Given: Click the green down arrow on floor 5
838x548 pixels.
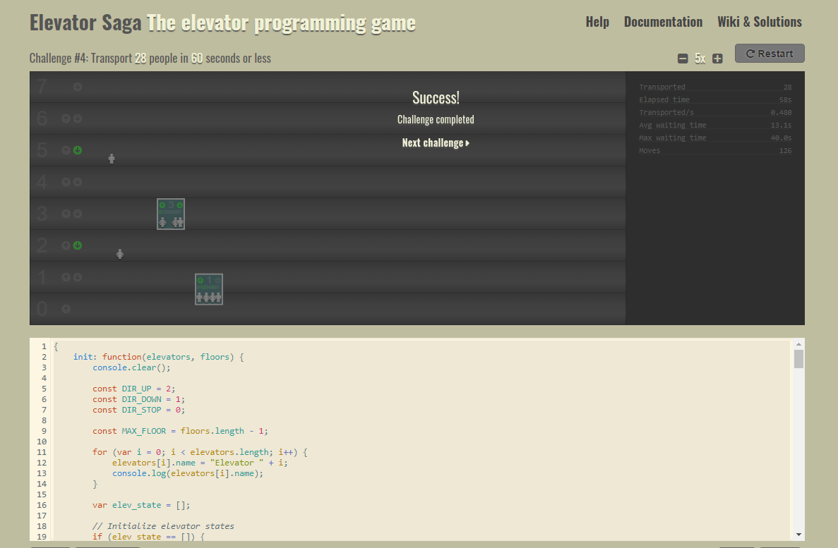Looking at the screenshot, I should 78,150.
